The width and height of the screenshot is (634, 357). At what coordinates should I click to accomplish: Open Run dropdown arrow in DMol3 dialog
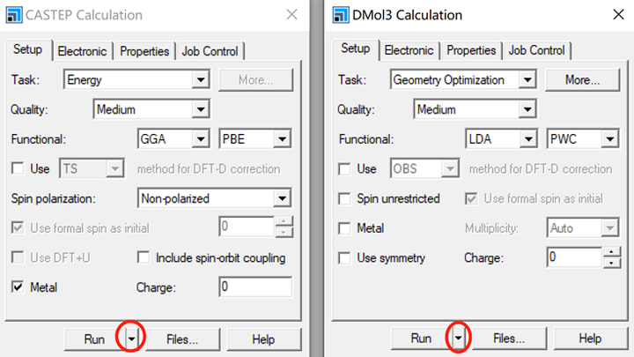tap(459, 338)
